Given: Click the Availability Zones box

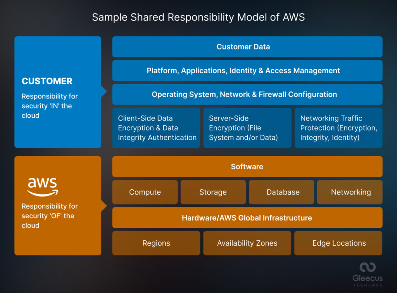Looking at the screenshot, I should [247, 243].
